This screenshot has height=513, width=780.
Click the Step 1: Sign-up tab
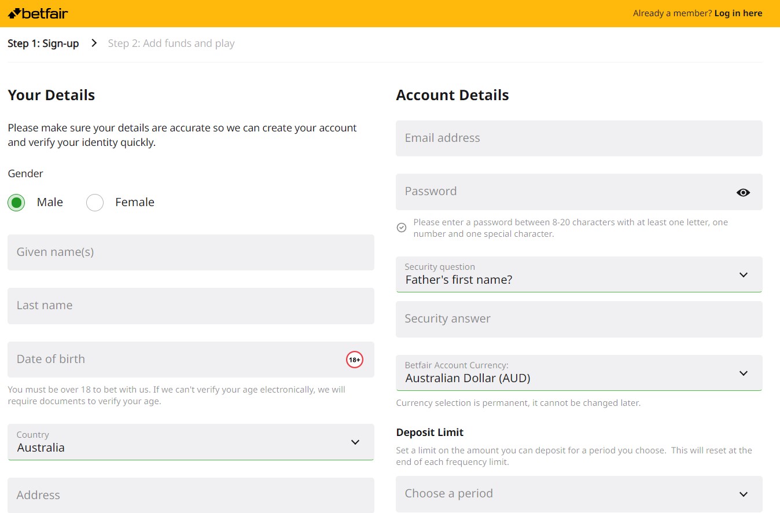point(43,43)
